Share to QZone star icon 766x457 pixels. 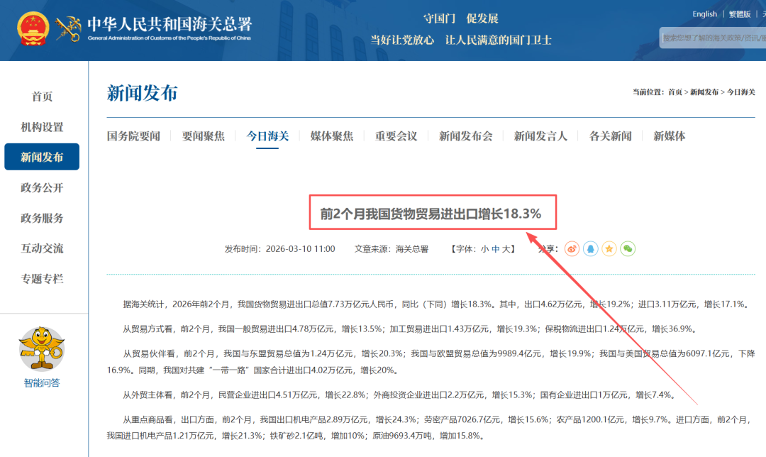[609, 249]
